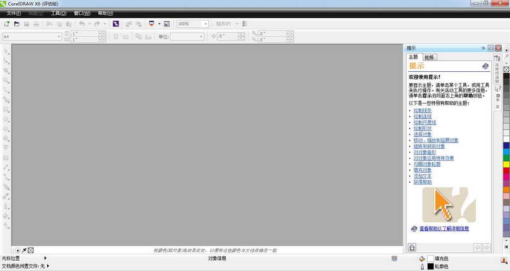Click the black outline color box
The width and height of the screenshot is (510, 271).
tap(430, 267)
